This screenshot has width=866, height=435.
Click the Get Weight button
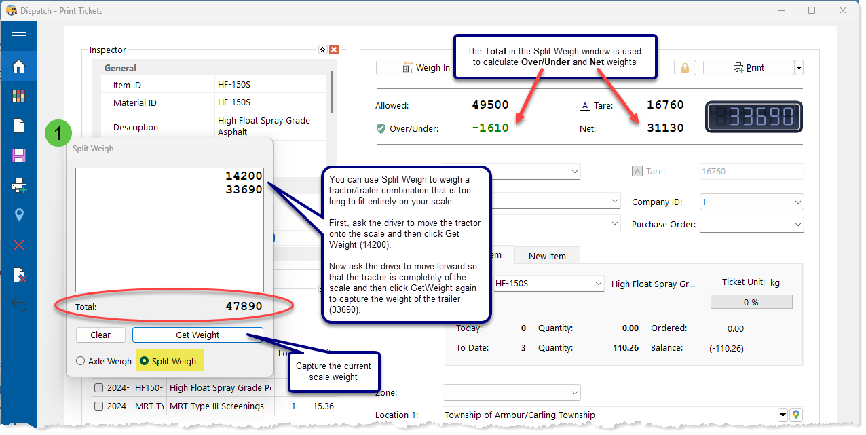197,335
